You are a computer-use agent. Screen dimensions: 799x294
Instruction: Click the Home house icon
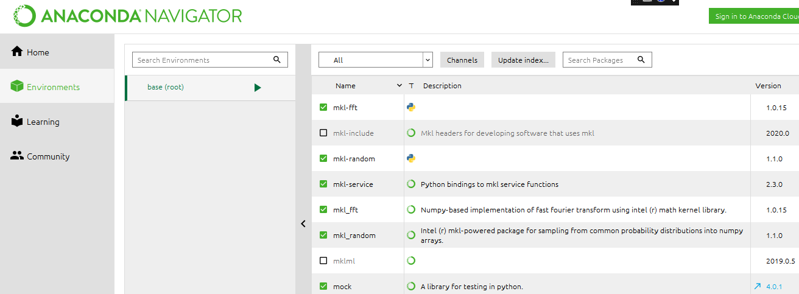pyautogui.click(x=17, y=52)
